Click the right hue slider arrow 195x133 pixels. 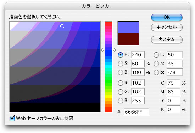pyautogui.click(x=114, y=50)
